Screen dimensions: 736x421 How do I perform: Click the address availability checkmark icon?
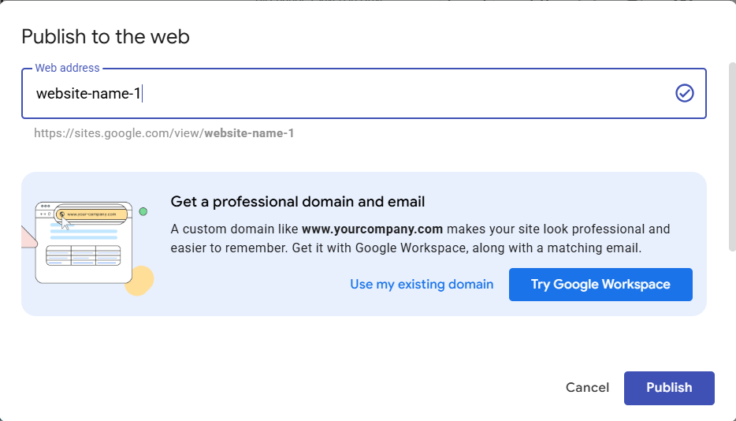[684, 93]
